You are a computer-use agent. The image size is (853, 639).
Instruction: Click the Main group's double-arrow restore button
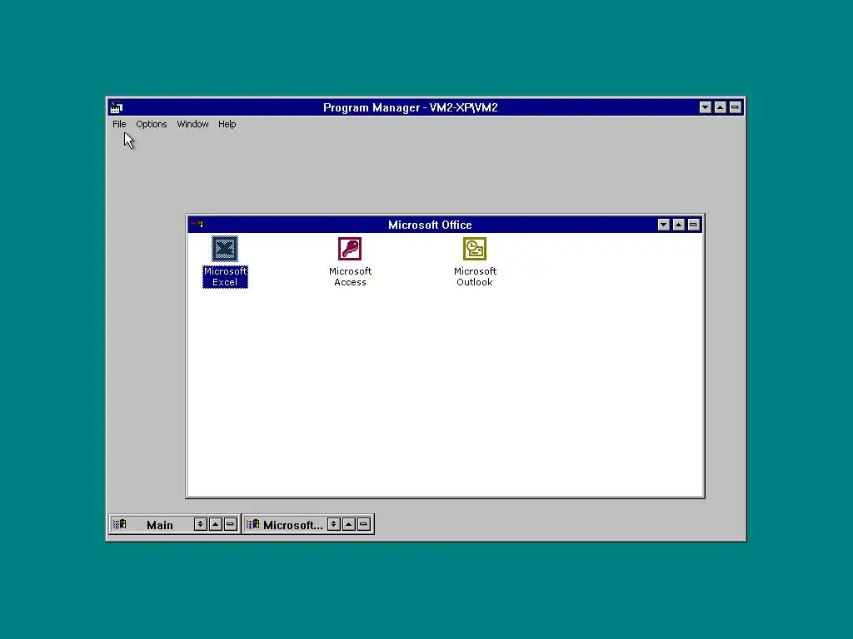(200, 524)
